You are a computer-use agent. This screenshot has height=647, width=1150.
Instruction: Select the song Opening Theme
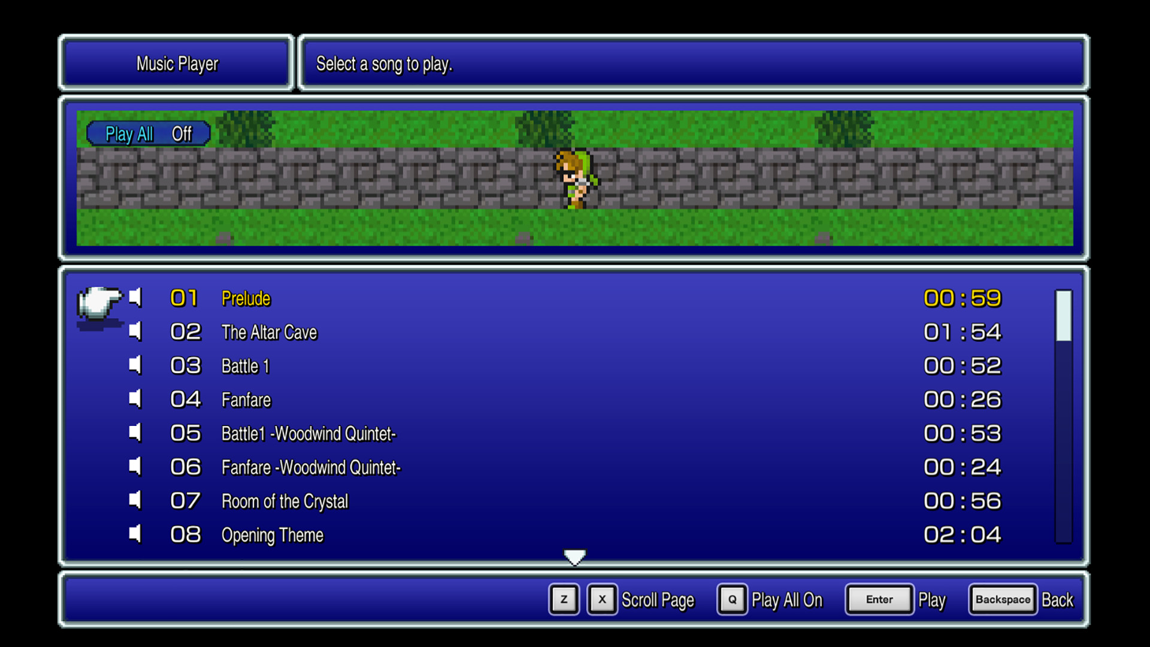(273, 536)
